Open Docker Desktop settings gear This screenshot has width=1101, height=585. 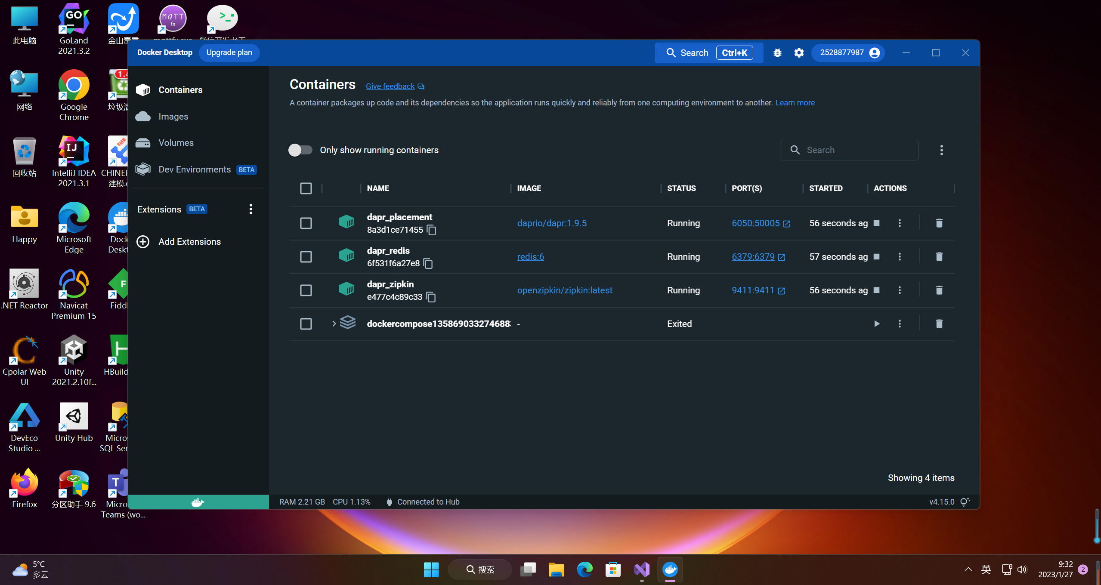tap(799, 52)
